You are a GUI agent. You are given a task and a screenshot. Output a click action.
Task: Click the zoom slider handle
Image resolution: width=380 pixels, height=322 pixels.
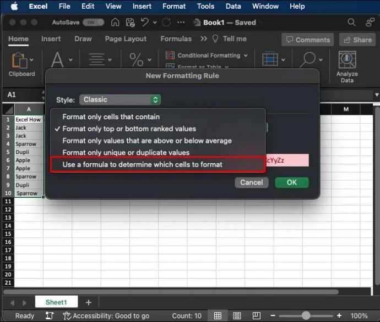pyautogui.click(x=306, y=316)
